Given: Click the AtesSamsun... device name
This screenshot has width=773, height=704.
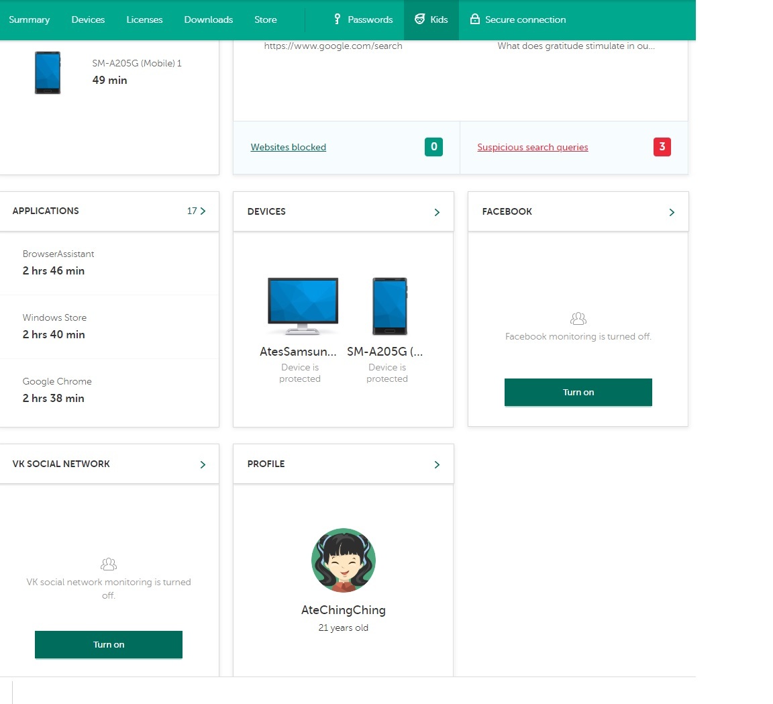Looking at the screenshot, I should pyautogui.click(x=298, y=352).
